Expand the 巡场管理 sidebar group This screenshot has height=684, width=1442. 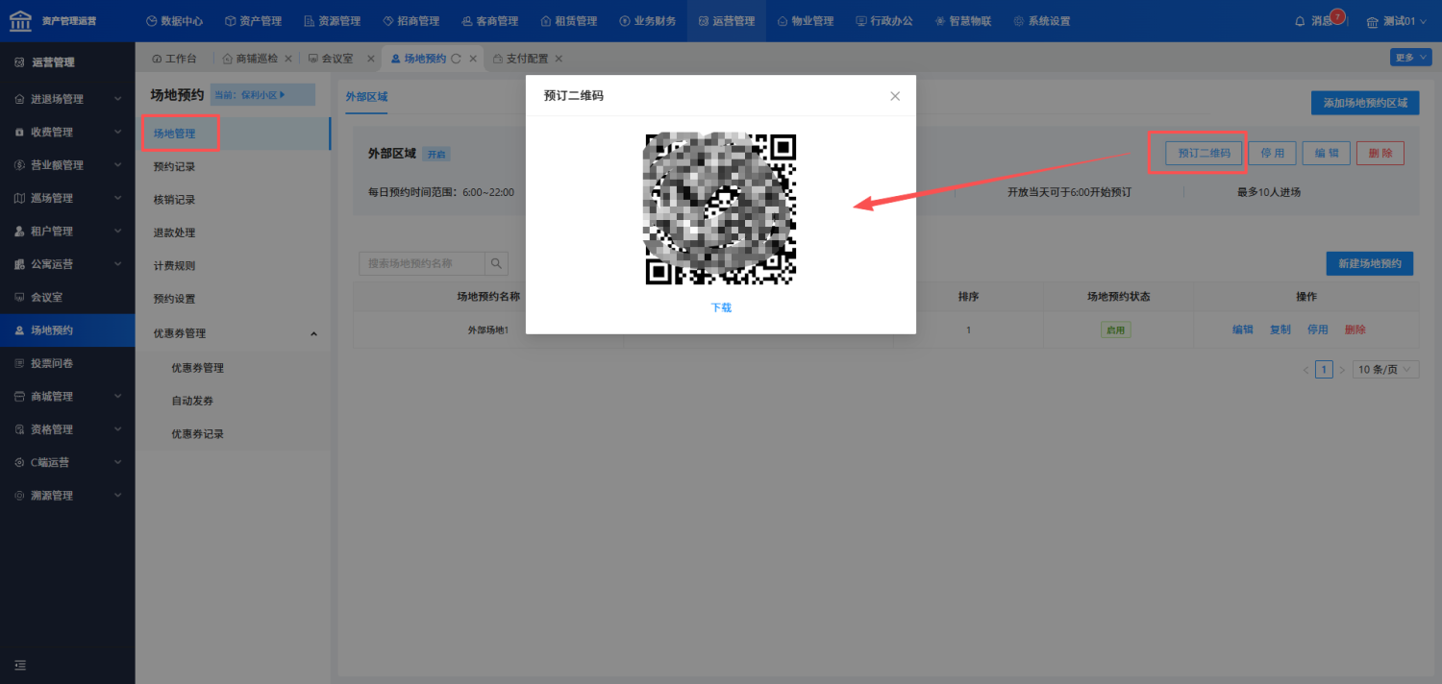67,198
